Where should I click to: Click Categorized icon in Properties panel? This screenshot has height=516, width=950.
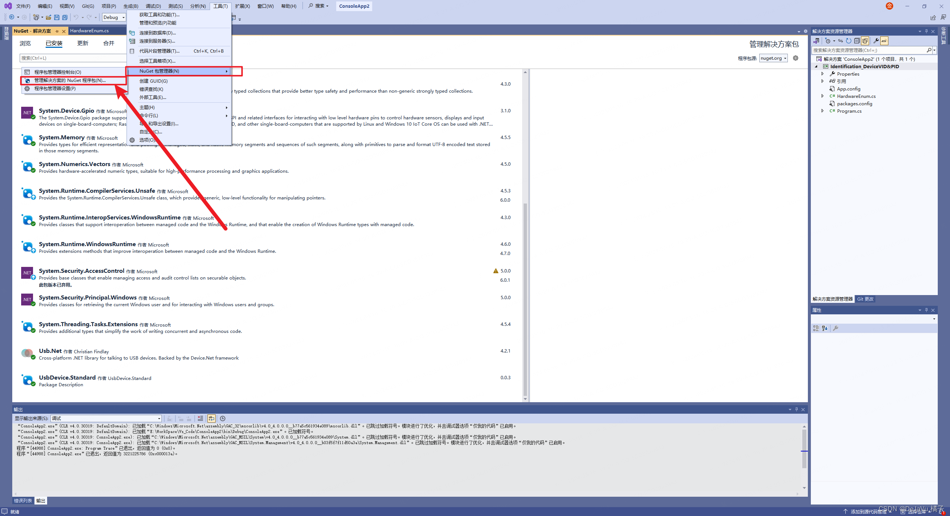(816, 328)
